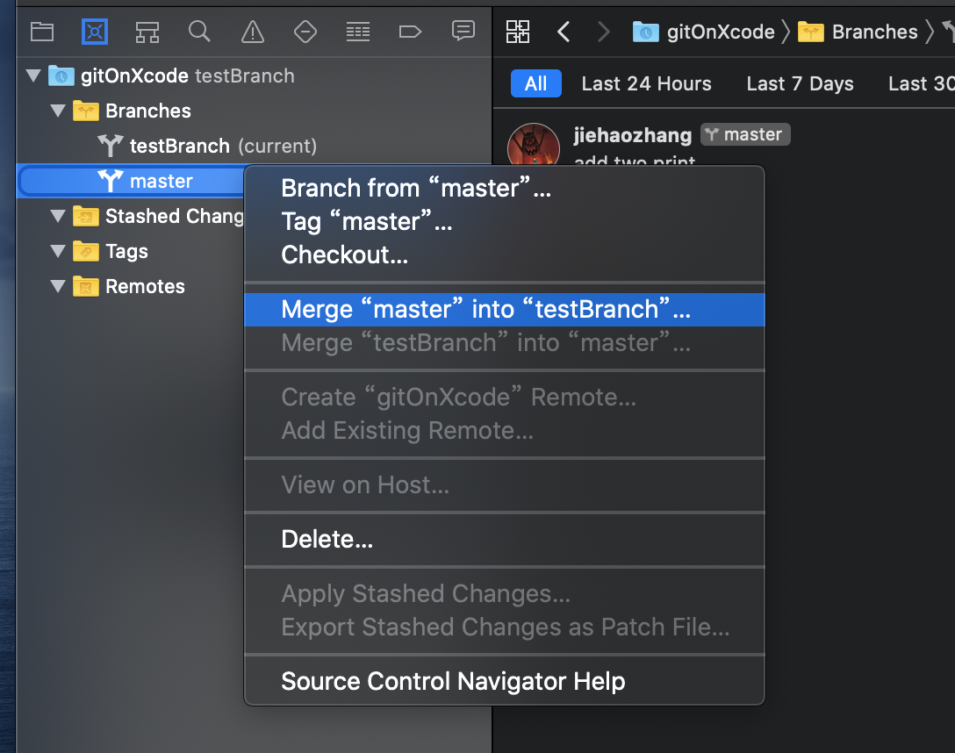Filter commits by Last 24 Hours

pyautogui.click(x=646, y=83)
